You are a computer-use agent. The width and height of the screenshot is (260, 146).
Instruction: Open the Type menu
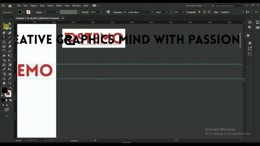click(x=42, y=6)
